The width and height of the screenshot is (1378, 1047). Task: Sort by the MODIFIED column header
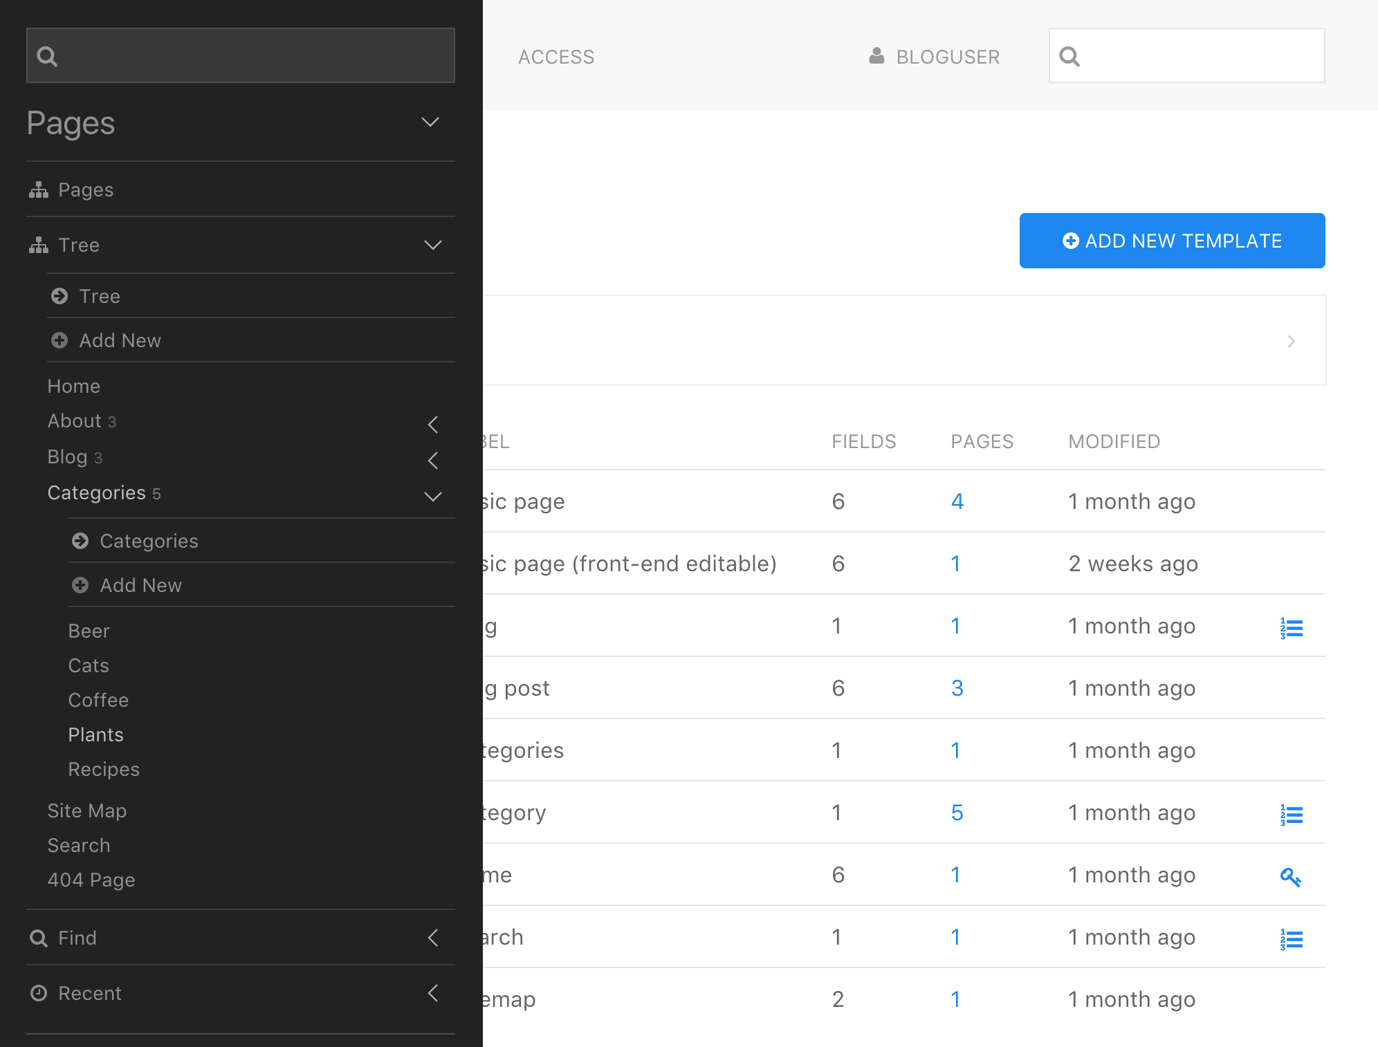[x=1114, y=441]
